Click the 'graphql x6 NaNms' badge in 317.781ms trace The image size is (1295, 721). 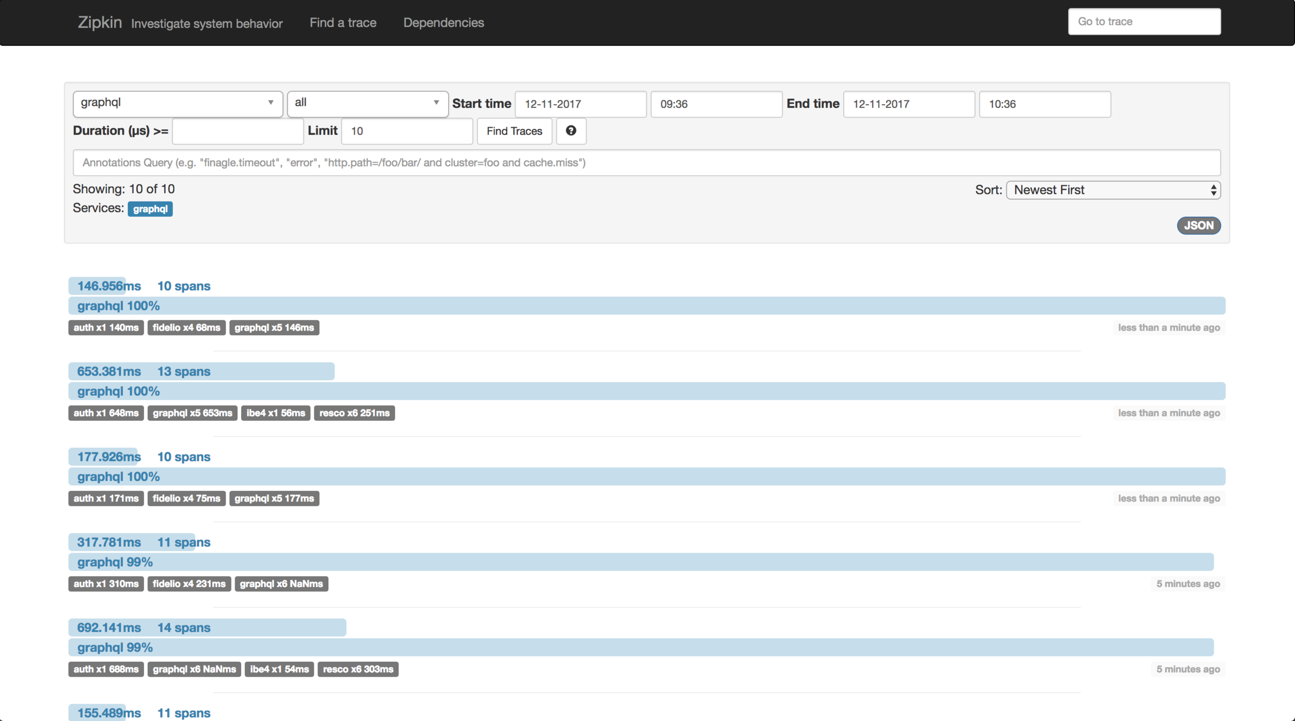281,584
